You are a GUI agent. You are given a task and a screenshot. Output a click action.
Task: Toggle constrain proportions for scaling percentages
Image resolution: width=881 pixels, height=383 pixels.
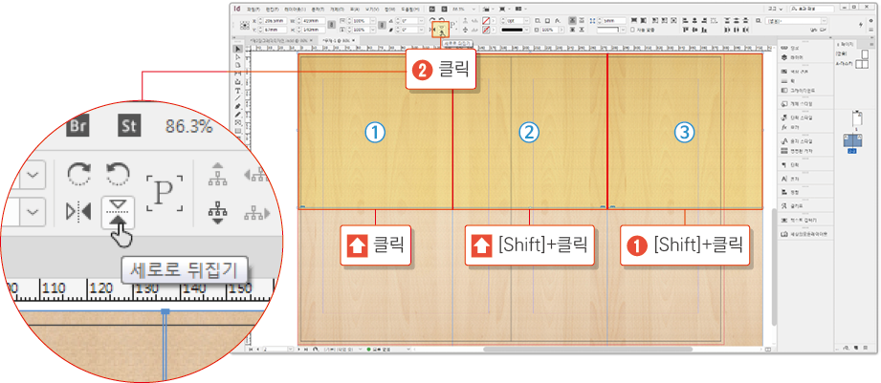(x=382, y=25)
